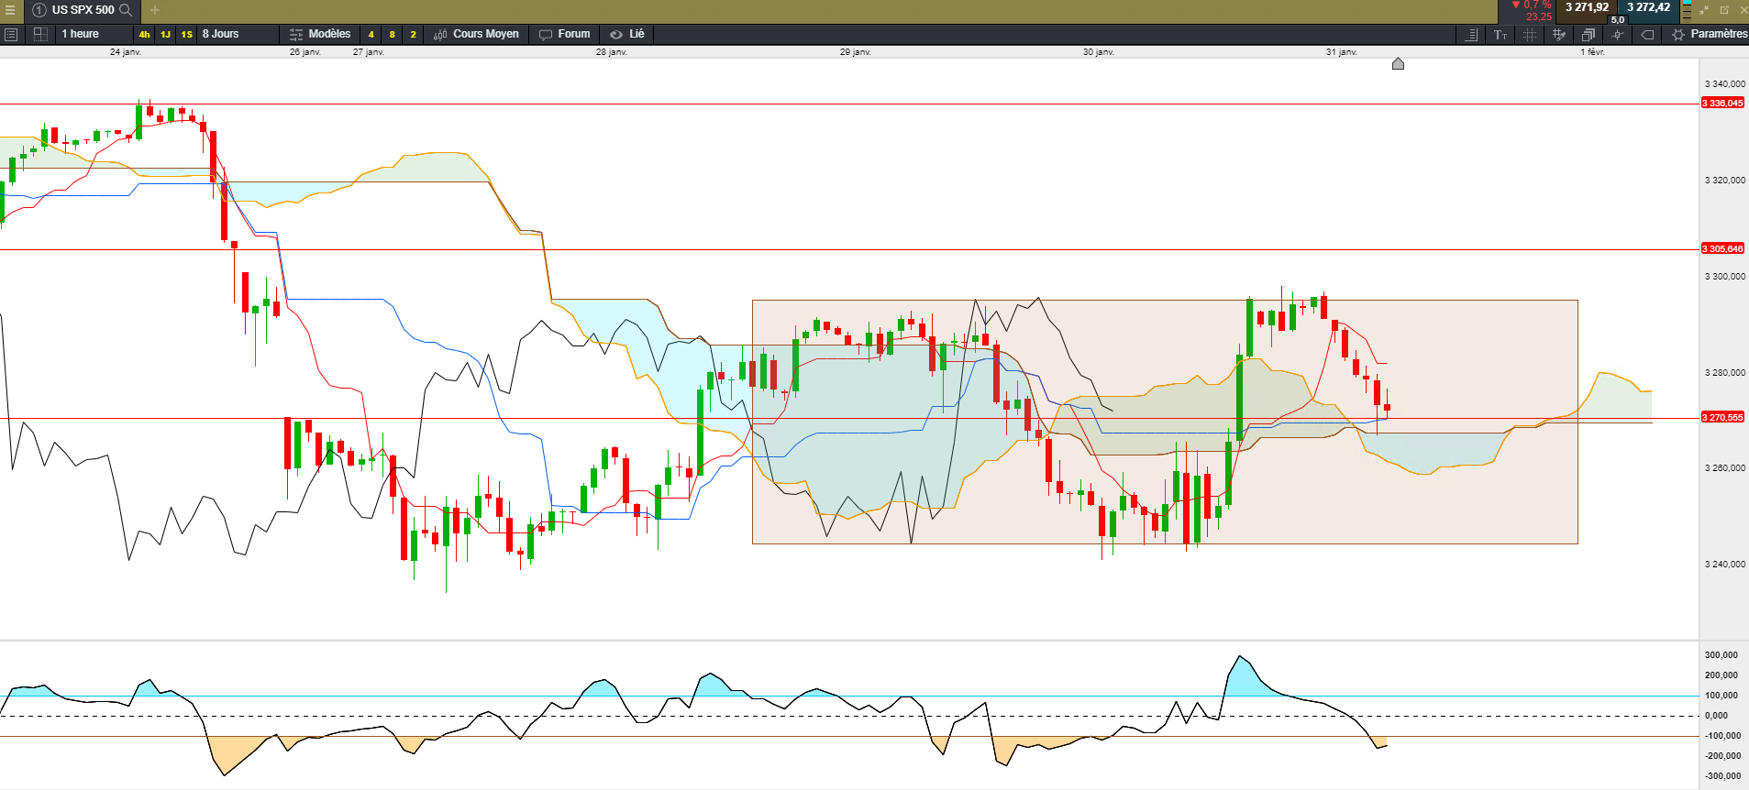
Task: Apply template shortcut 2
Action: (413, 34)
